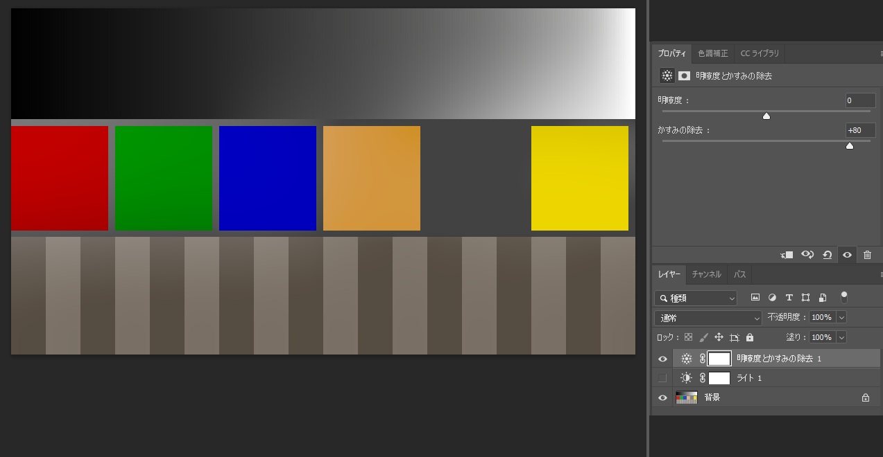Click the 明瞭度 value field

tap(860, 100)
